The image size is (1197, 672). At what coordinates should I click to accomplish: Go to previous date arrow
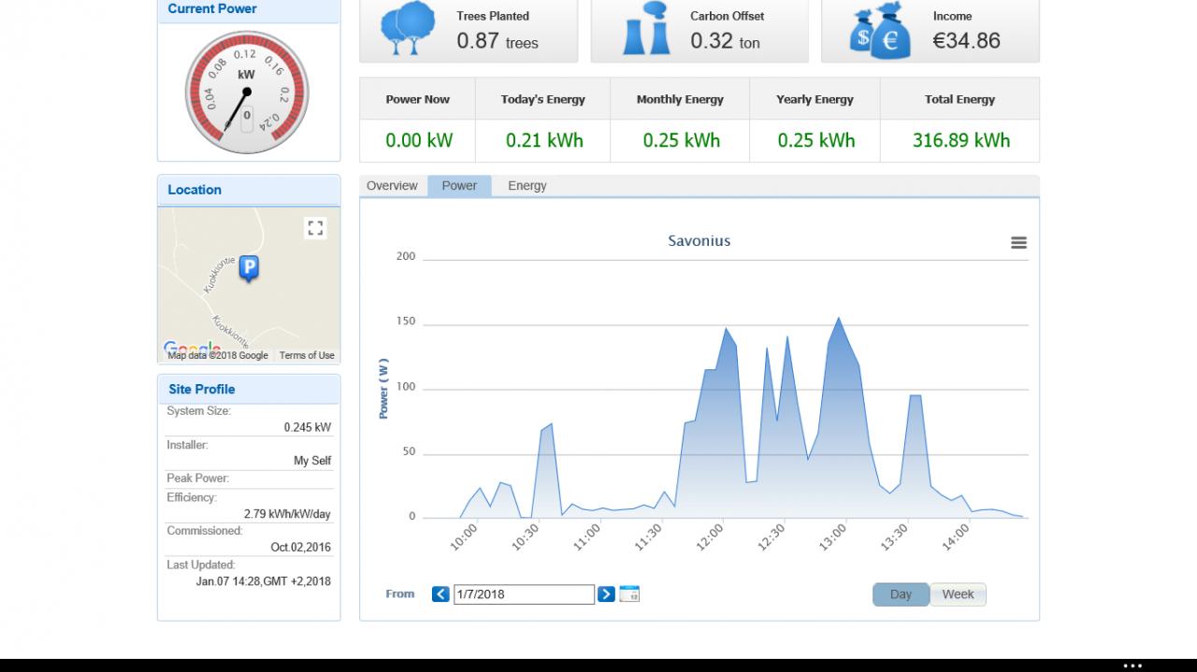(440, 594)
